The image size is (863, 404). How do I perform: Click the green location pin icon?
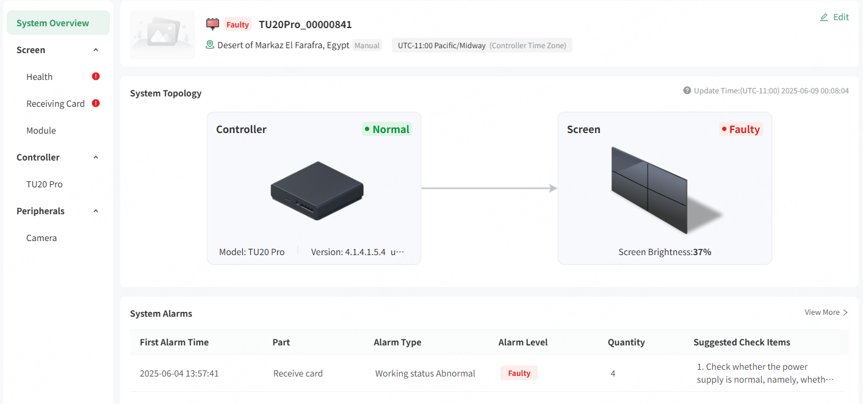[x=210, y=45]
